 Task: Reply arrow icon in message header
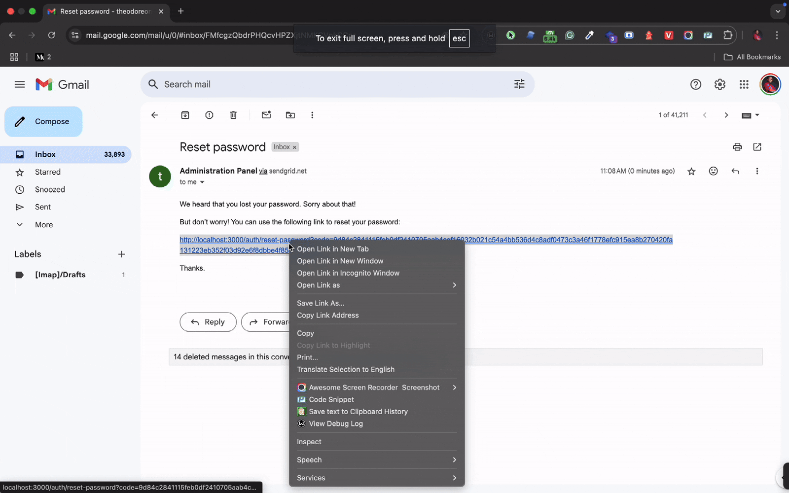[735, 171]
